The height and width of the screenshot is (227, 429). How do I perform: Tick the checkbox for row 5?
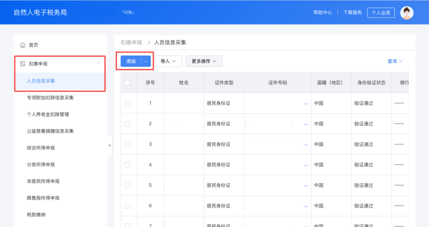pyautogui.click(x=128, y=185)
